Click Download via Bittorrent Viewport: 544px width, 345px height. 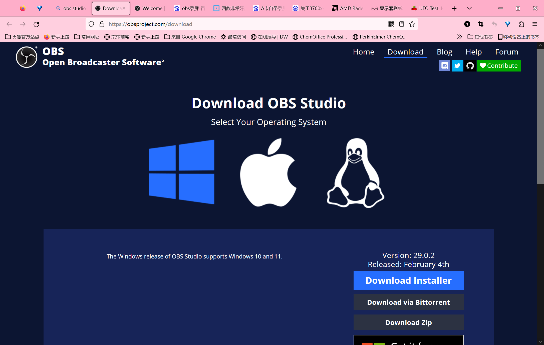click(x=408, y=302)
